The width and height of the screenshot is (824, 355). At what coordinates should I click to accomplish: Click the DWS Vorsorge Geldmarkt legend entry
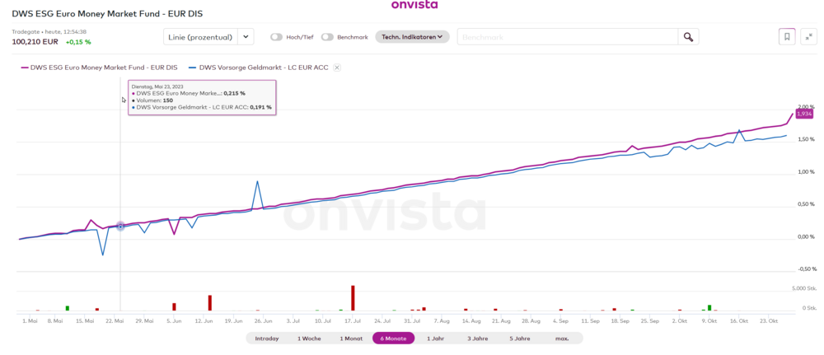coord(258,68)
